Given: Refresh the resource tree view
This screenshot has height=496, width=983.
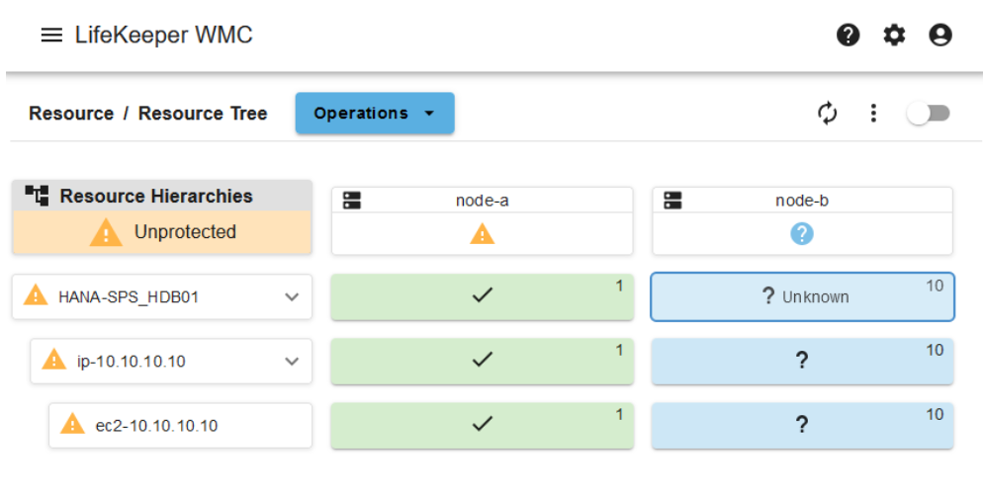Looking at the screenshot, I should point(828,114).
